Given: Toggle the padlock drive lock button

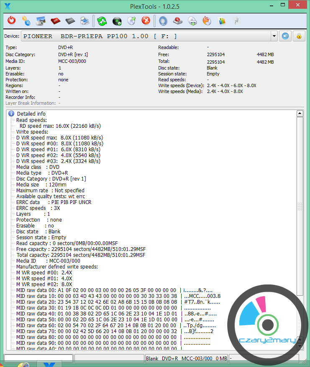Looking at the screenshot, I should click(299, 36).
